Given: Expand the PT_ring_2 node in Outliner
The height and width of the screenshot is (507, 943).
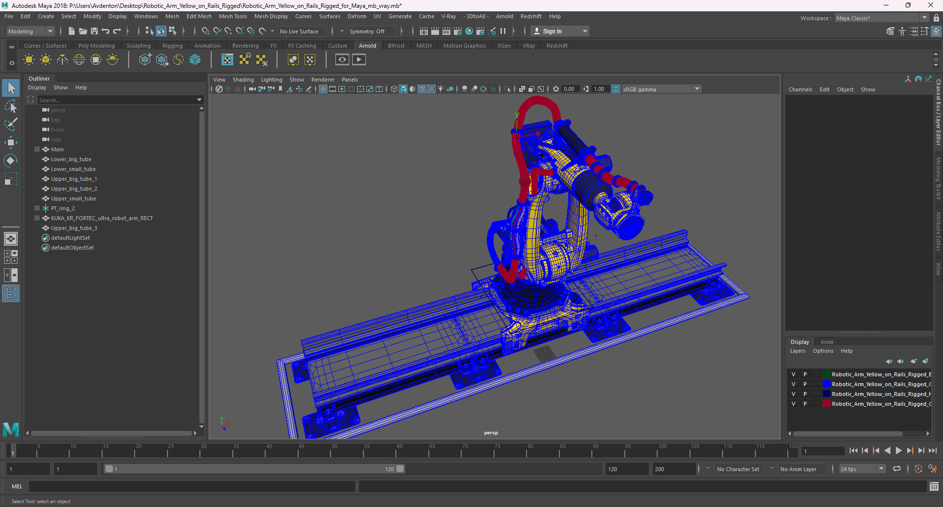Looking at the screenshot, I should [37, 208].
